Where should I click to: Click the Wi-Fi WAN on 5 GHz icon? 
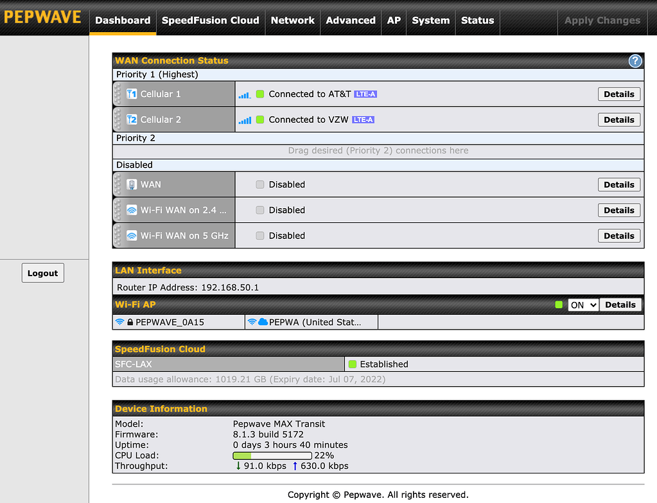[x=132, y=236]
